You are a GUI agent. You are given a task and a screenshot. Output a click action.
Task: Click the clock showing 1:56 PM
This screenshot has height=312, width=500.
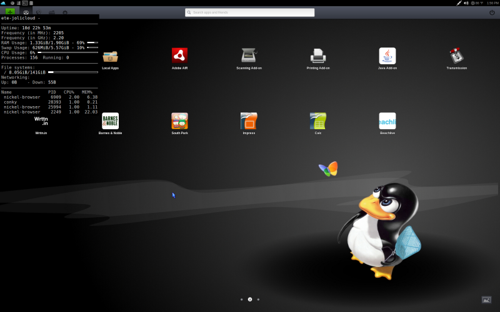click(x=492, y=3)
